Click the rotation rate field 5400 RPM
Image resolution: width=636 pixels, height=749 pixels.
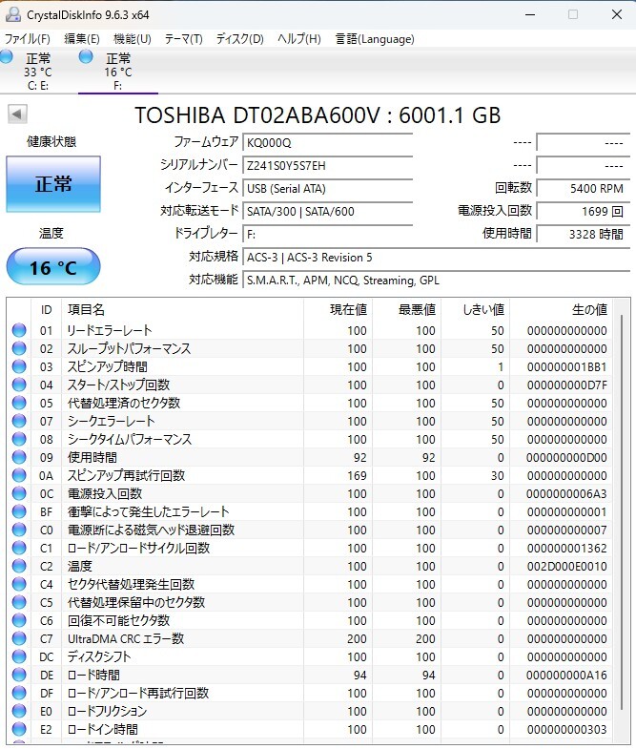coord(583,188)
